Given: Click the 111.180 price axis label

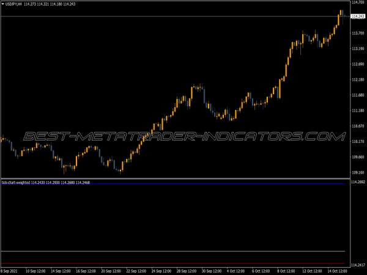Looking at the screenshot, I should pyautogui.click(x=358, y=111).
